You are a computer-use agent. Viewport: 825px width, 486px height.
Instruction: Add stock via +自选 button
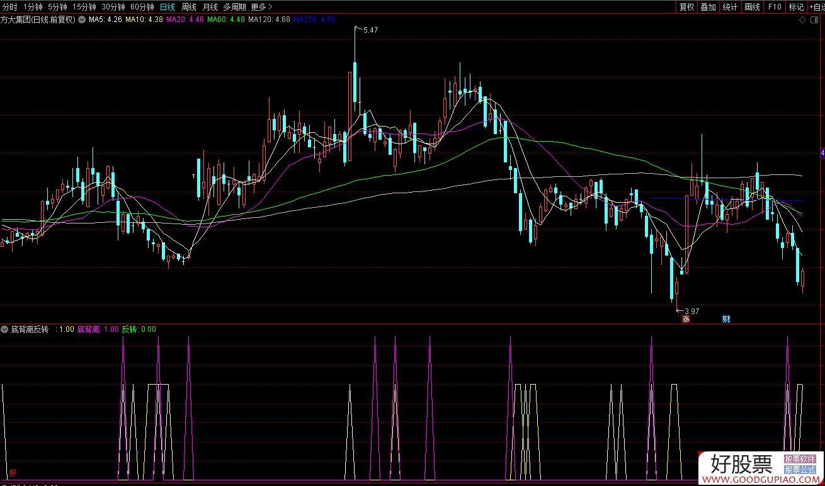coord(817,7)
